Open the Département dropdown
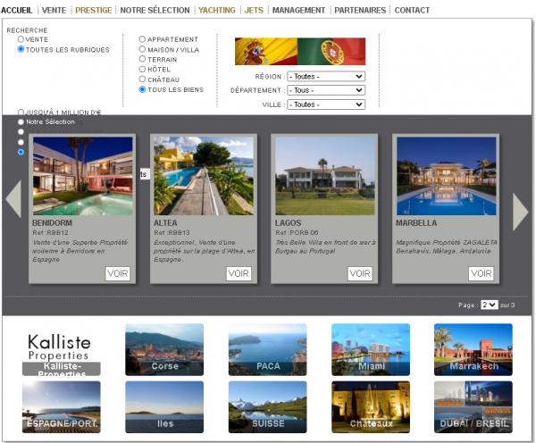Image resolution: width=536 pixels, height=443 pixels. click(325, 90)
